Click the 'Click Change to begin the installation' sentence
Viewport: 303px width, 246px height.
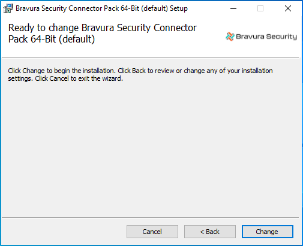(x=62, y=71)
